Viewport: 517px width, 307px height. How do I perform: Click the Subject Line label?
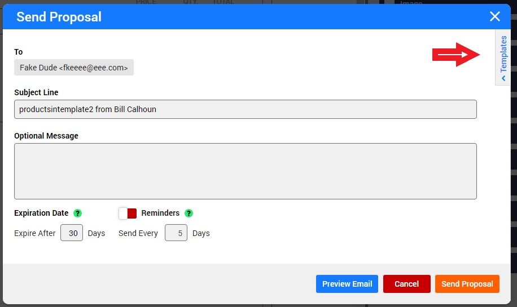(36, 92)
